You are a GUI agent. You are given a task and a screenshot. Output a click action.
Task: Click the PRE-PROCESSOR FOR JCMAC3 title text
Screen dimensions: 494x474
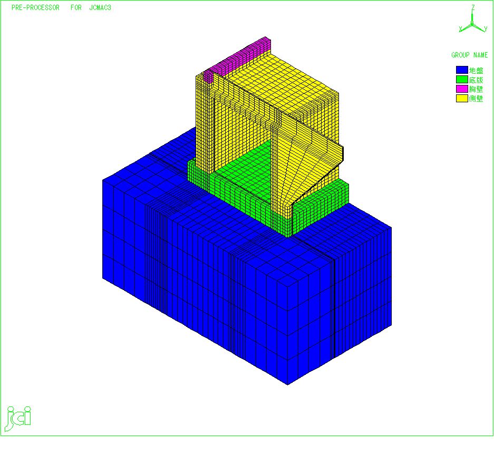coord(62,7)
